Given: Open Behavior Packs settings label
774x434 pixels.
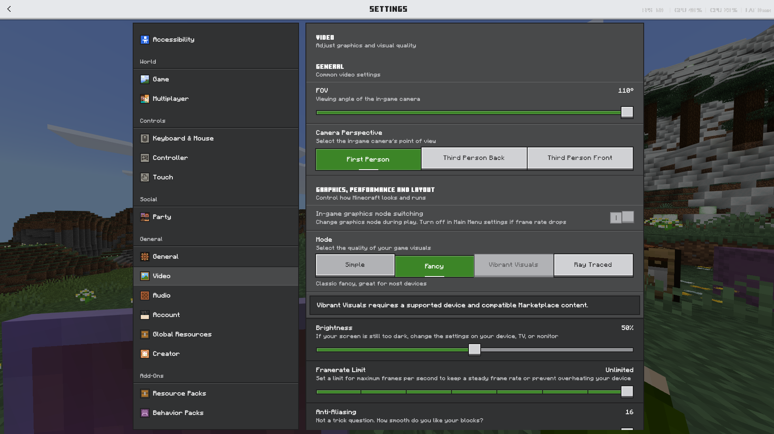Looking at the screenshot, I should (178, 413).
